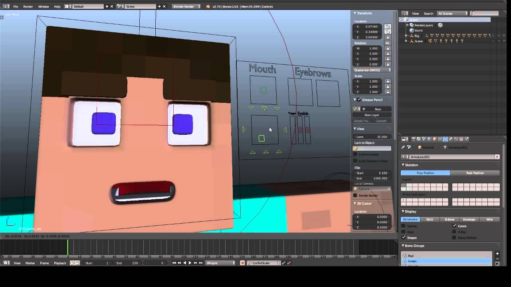
Task: Toggle the red auto-keying record button
Action: click(x=242, y=263)
